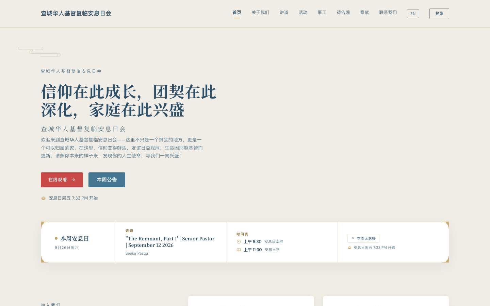Image resolution: width=490 pixels, height=306 pixels.
Task: Open the 祷告墙 page
Action: [x=343, y=13]
